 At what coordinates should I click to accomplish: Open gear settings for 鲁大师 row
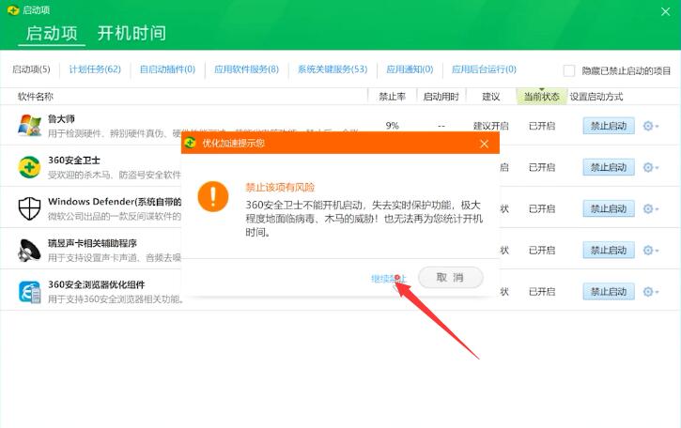(x=651, y=126)
